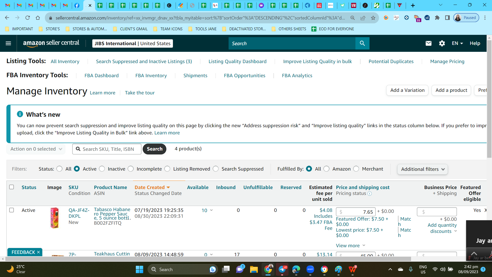Open the browser extensions puzzle icon

pyautogui.click(x=437, y=18)
